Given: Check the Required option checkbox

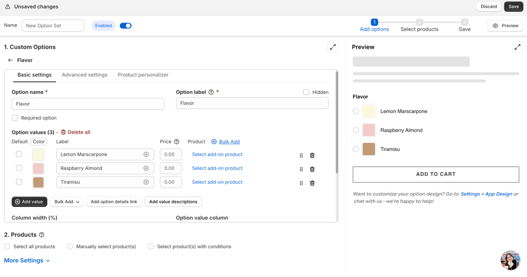Looking at the screenshot, I should pyautogui.click(x=15, y=118).
